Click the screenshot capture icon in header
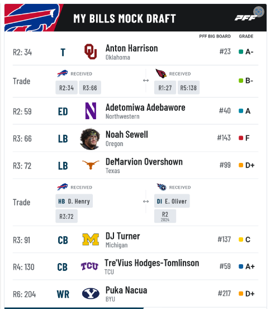The height and width of the screenshot is (309, 280). coord(259,12)
